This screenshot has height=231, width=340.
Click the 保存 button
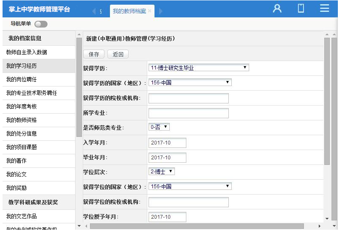coord(94,54)
